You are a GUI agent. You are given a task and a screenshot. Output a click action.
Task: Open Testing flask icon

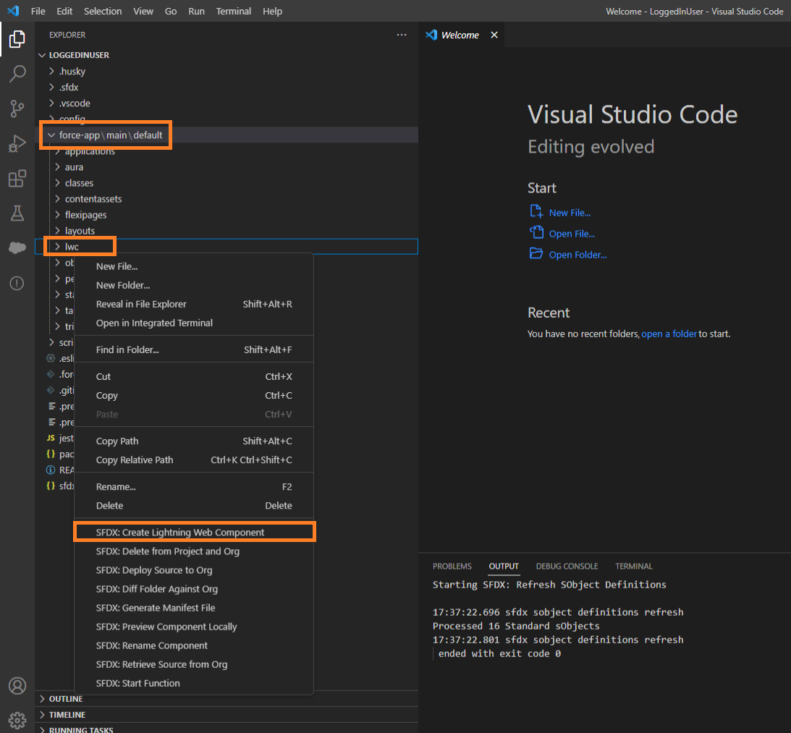click(17, 213)
